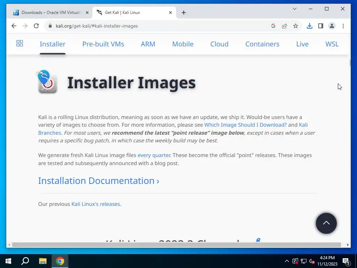Open Windows taskbar search
Viewport: 357px width, 268px height.
tap(25, 261)
